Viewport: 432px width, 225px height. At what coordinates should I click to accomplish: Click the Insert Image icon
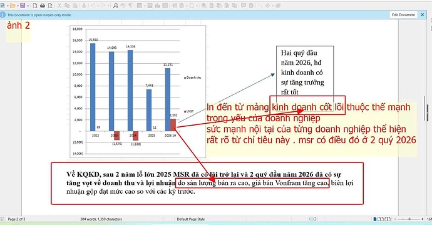click(150, 6)
